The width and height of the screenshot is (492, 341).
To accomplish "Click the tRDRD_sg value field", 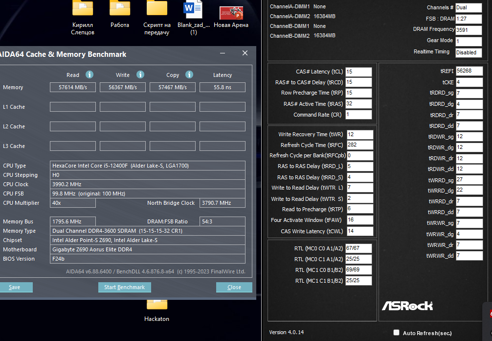I will [469, 94].
